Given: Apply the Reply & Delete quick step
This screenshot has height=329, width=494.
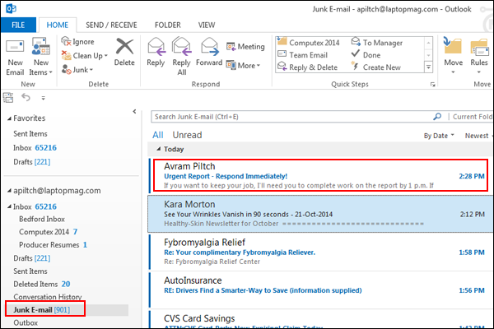Looking at the screenshot, I should click(307, 67).
